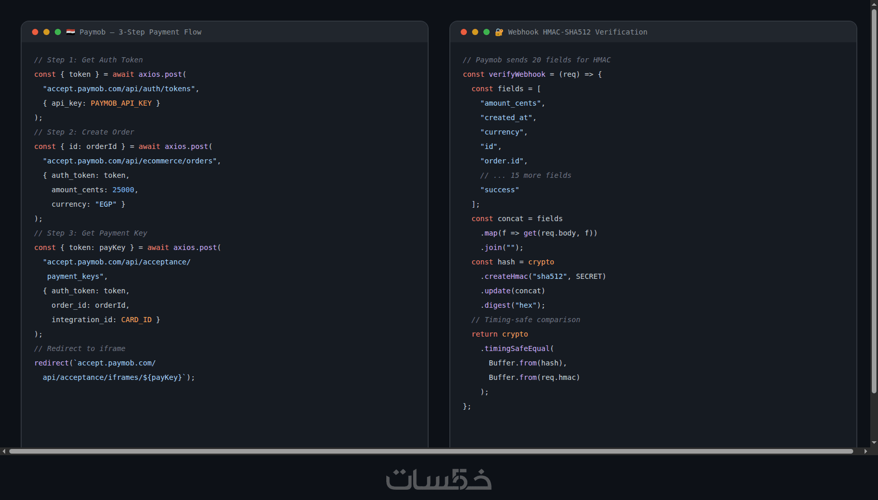This screenshot has width=878, height=500.
Task: Click the "Webhook HMAC-SHA512 Verification" title
Action: point(577,32)
